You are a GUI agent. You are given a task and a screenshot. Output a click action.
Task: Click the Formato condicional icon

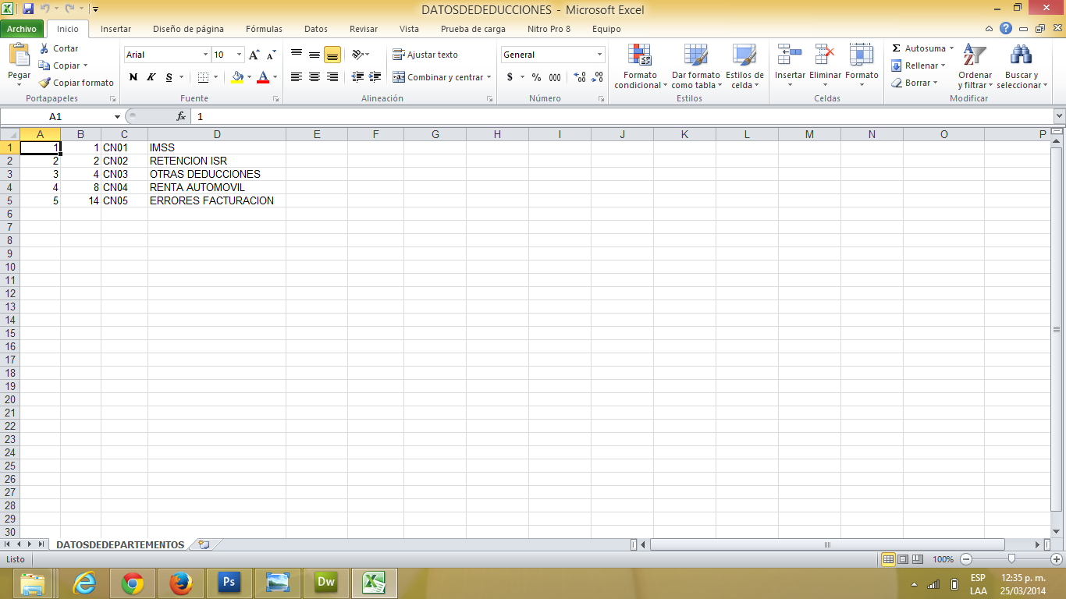tap(640, 55)
